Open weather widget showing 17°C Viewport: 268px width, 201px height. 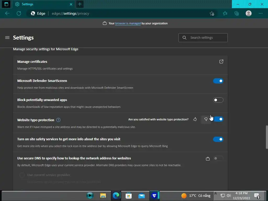coord(196,196)
